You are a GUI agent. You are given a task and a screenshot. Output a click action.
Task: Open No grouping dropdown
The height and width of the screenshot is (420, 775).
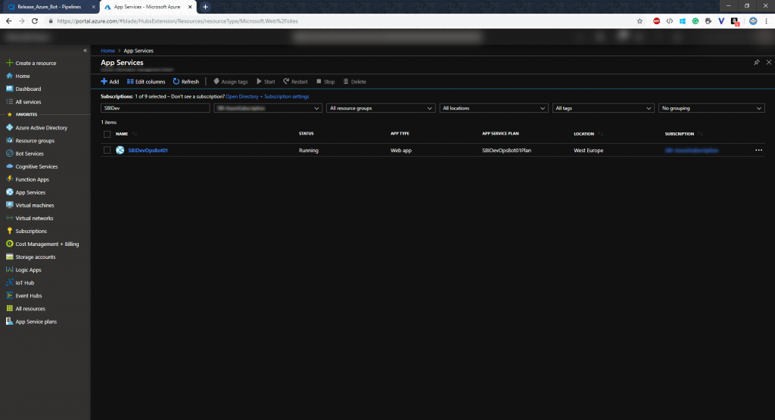(711, 108)
